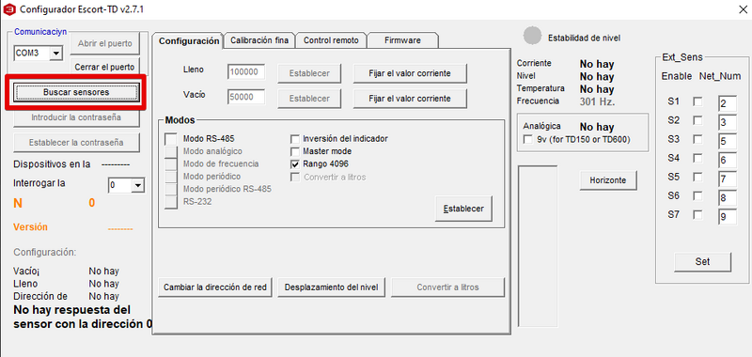Select Modo periódico RS-485 option
Screen dimensions: 752x357
171,189
